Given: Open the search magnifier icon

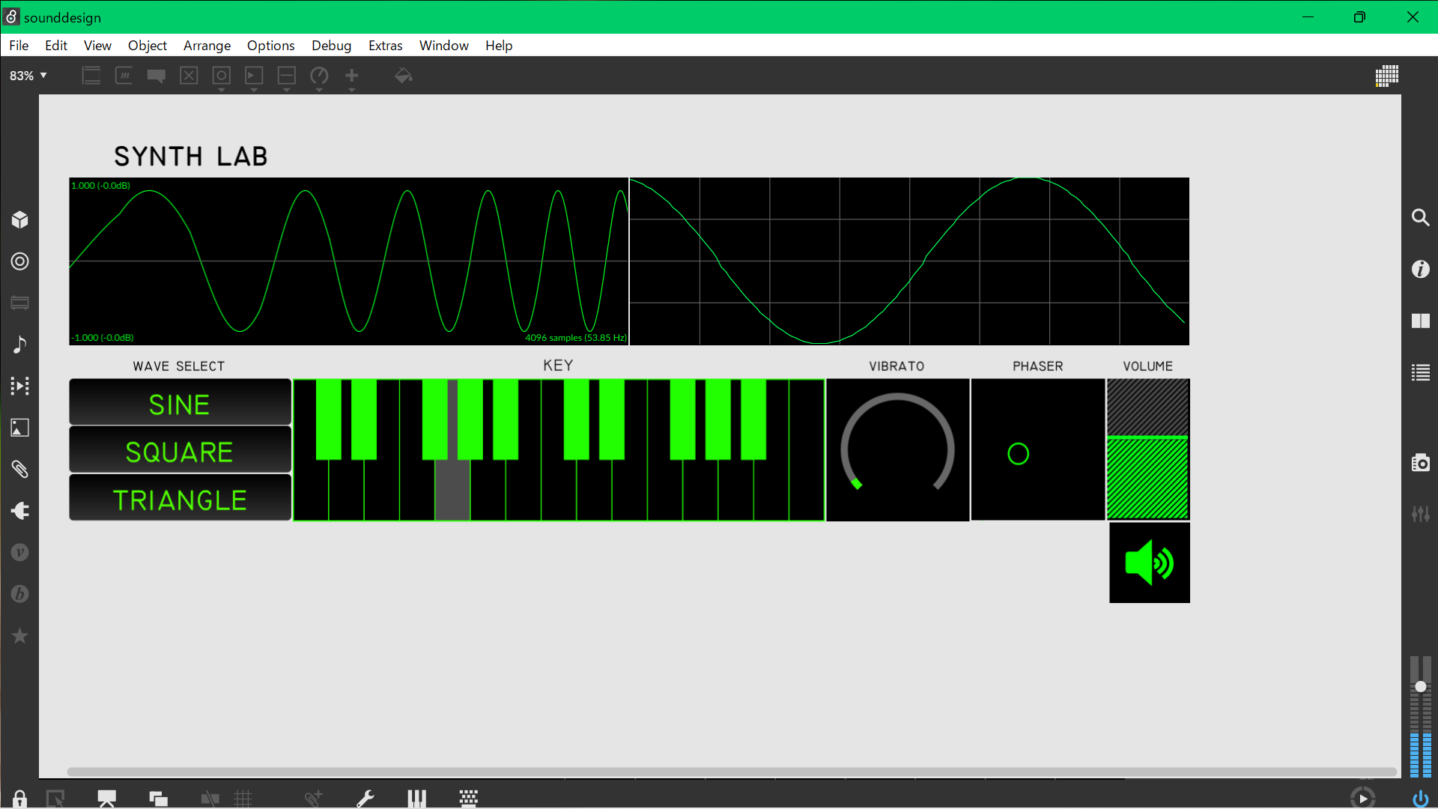Looking at the screenshot, I should pos(1420,217).
